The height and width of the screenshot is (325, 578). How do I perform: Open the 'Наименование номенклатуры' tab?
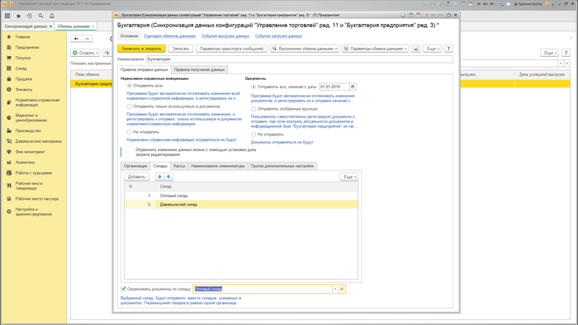pyautogui.click(x=218, y=166)
